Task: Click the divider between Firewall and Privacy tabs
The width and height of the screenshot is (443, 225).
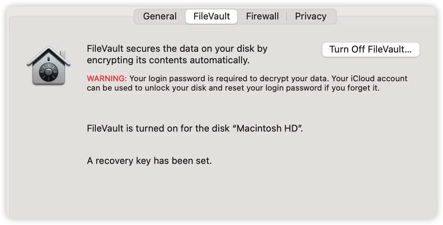Action: tap(287, 17)
